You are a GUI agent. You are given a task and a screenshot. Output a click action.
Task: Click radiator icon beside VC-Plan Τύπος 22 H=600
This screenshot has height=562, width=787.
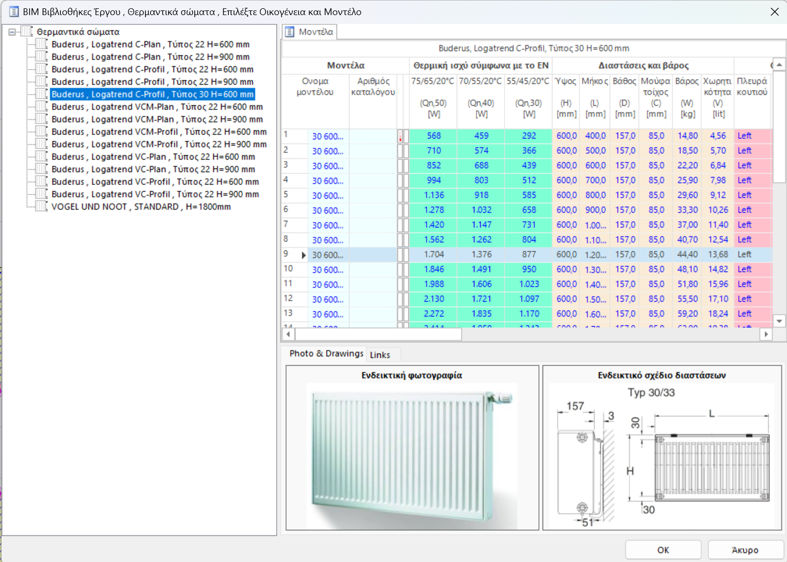tap(42, 157)
